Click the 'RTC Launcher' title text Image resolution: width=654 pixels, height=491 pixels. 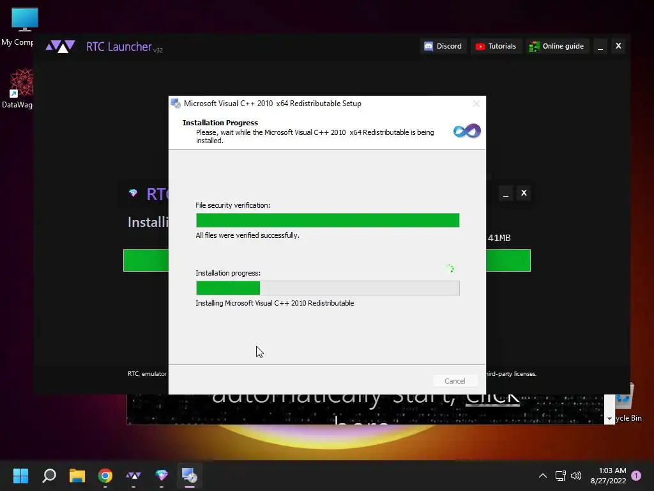[x=118, y=47]
